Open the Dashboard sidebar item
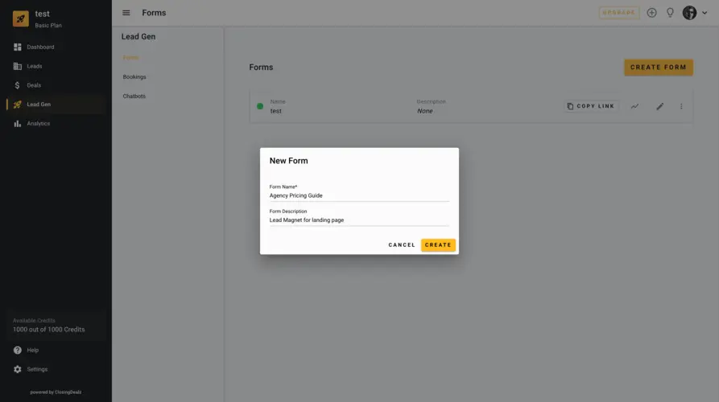The height and width of the screenshot is (402, 719). click(56, 47)
